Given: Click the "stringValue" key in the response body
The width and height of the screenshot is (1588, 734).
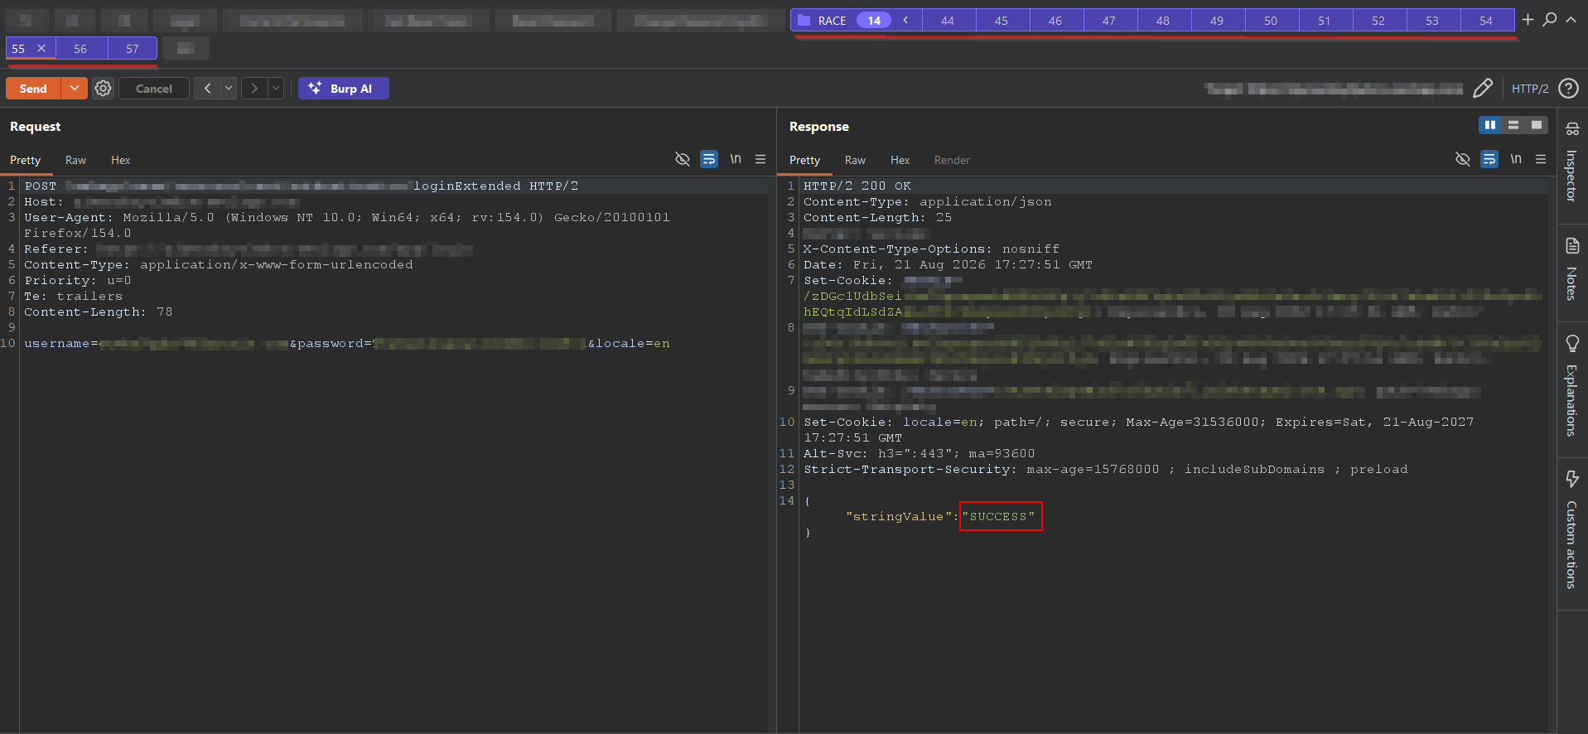Looking at the screenshot, I should pos(898,516).
